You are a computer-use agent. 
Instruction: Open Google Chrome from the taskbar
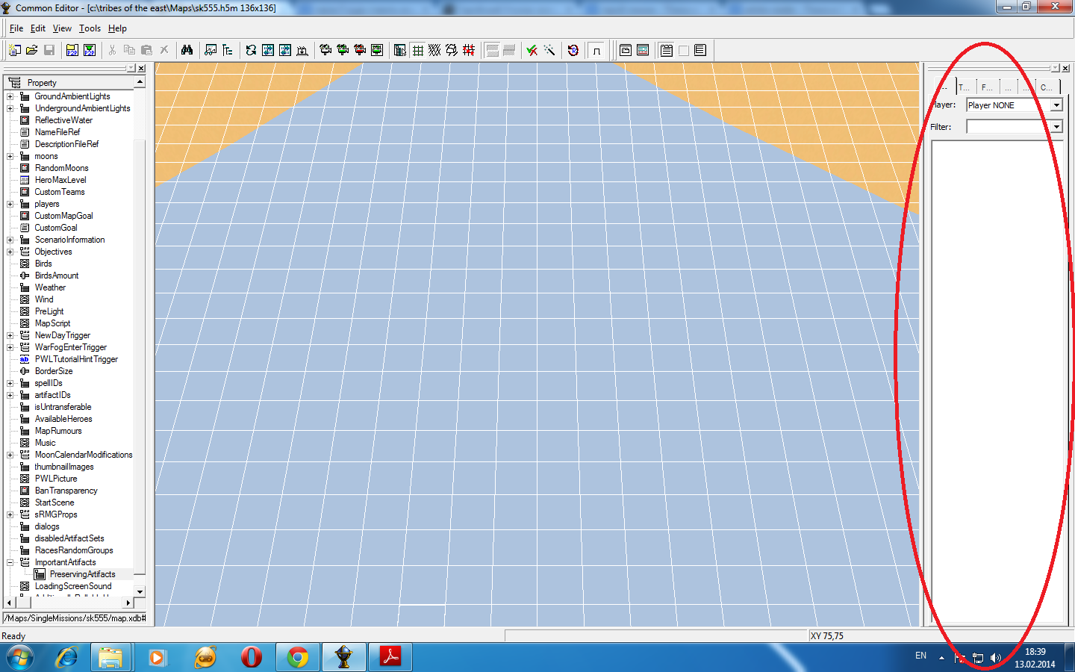point(298,657)
